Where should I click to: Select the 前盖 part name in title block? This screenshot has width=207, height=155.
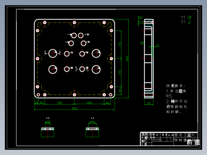click(x=193, y=142)
